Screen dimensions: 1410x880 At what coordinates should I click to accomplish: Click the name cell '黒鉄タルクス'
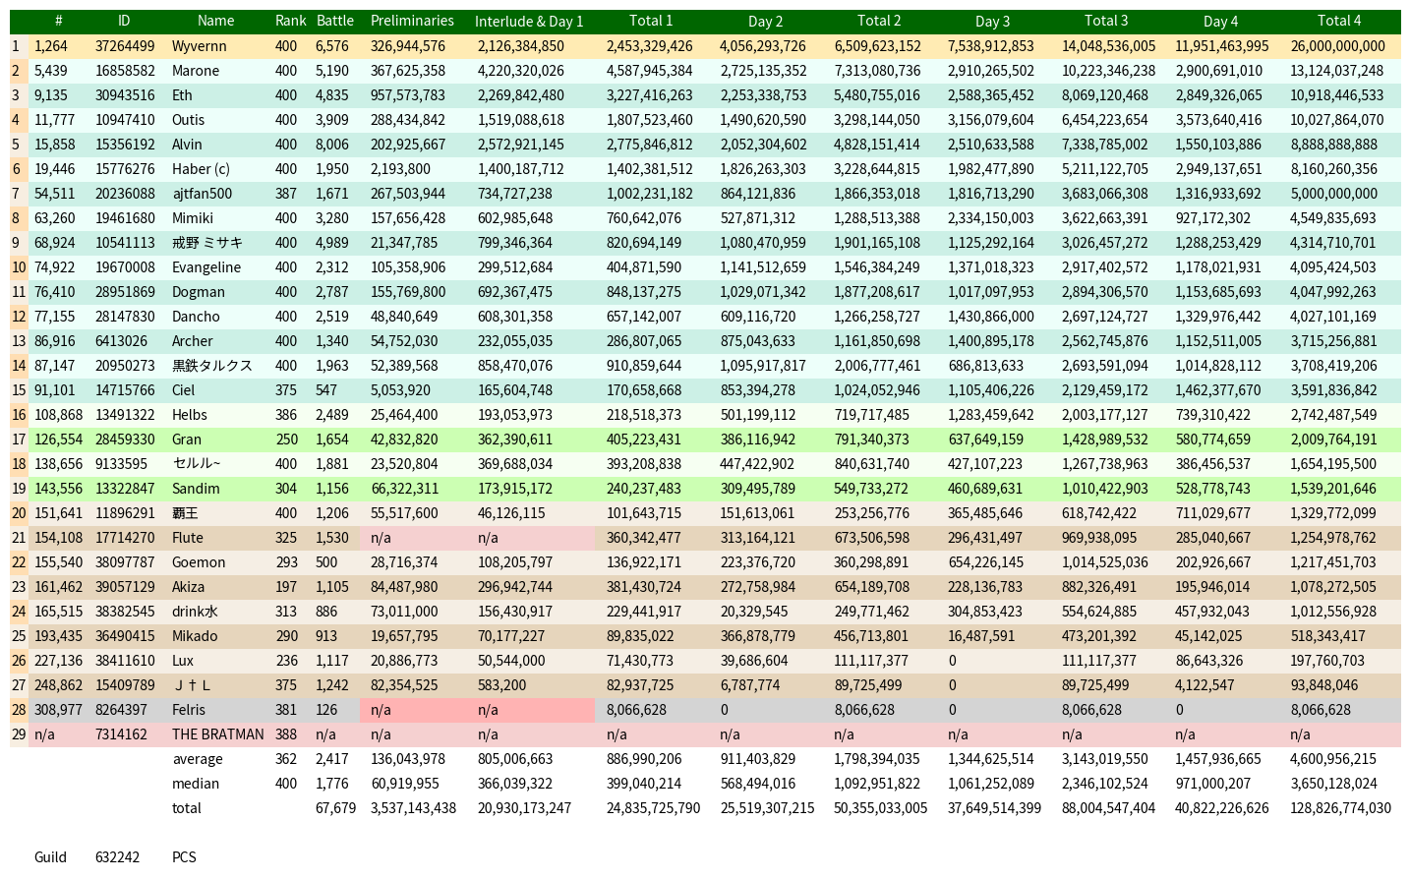tap(212, 366)
